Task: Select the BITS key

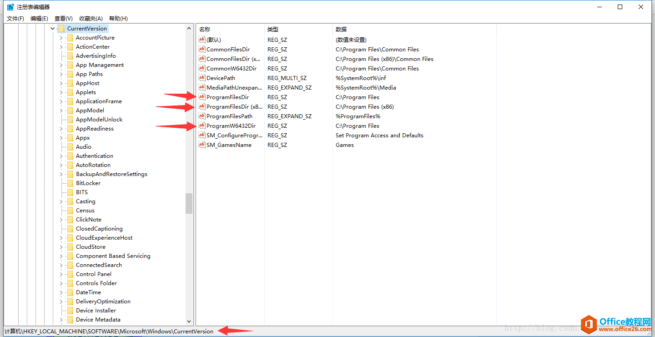Action: point(82,192)
